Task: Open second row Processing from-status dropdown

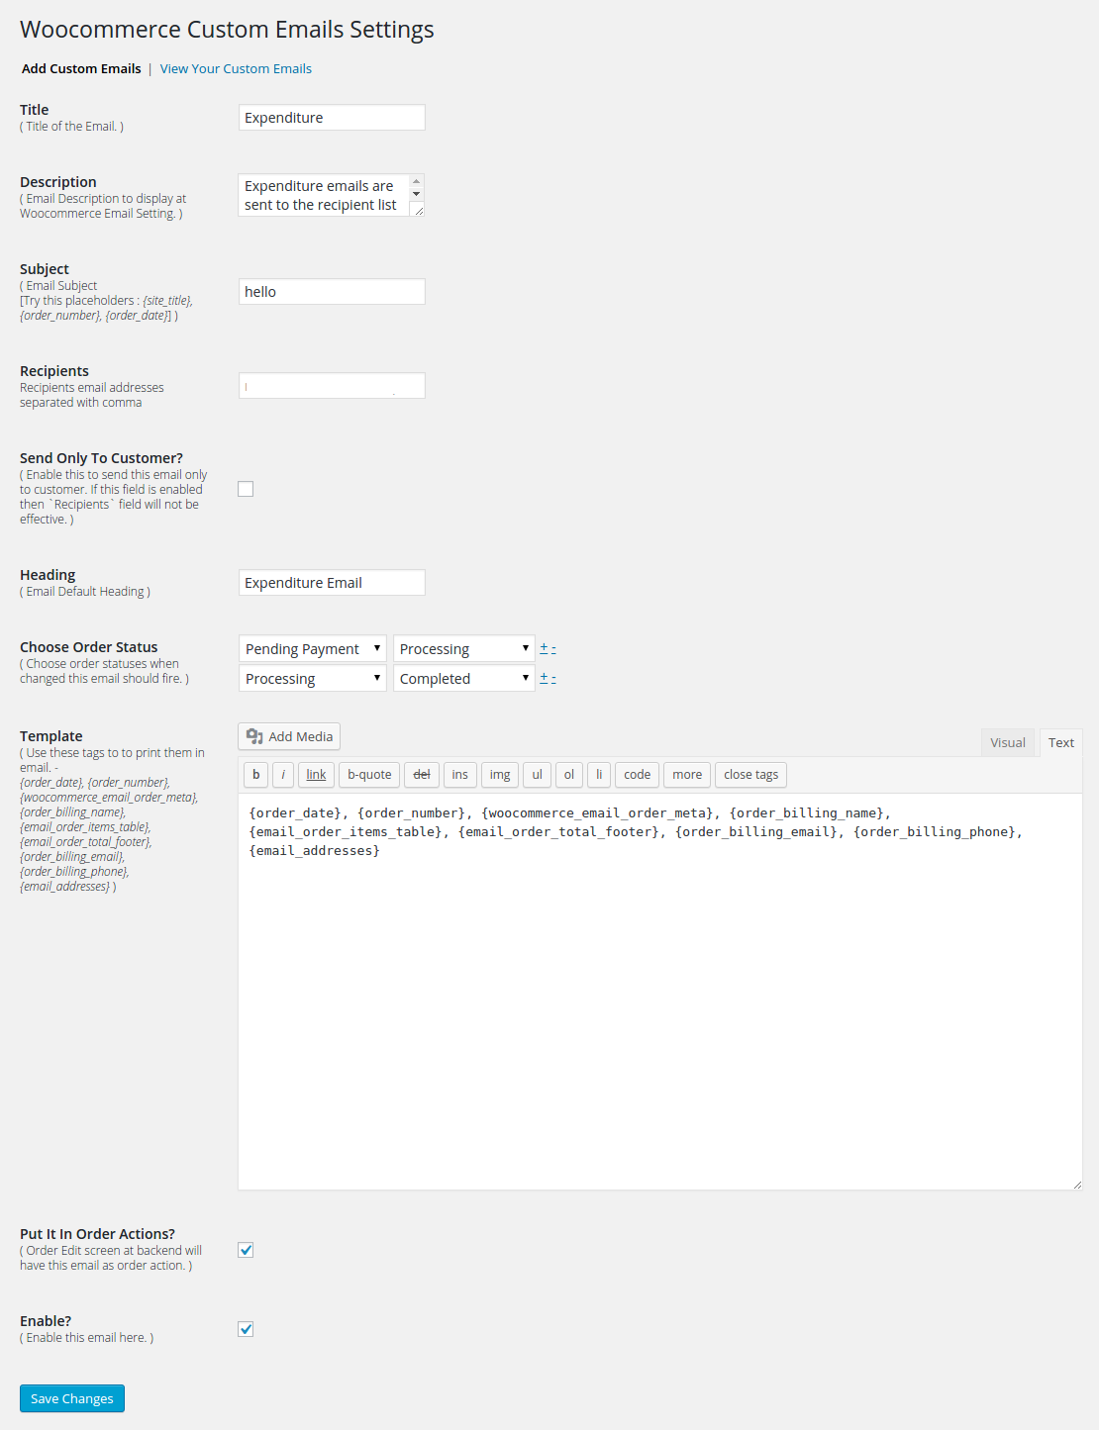Action: [313, 678]
